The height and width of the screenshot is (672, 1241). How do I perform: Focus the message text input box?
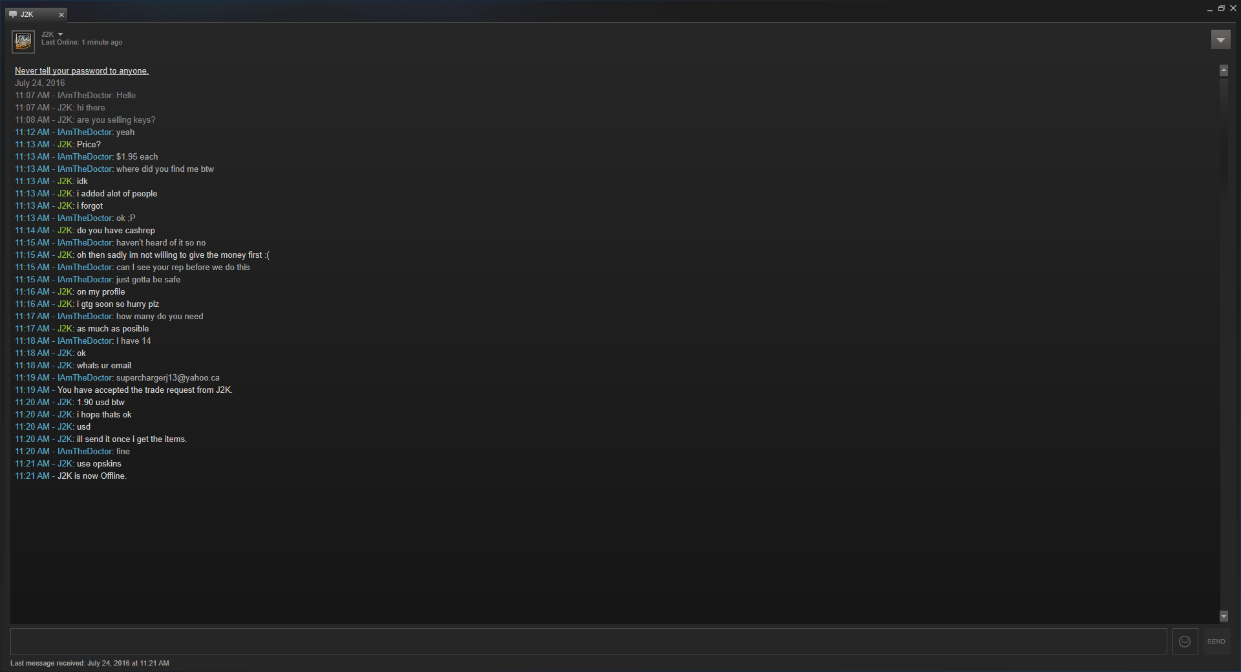(x=588, y=641)
